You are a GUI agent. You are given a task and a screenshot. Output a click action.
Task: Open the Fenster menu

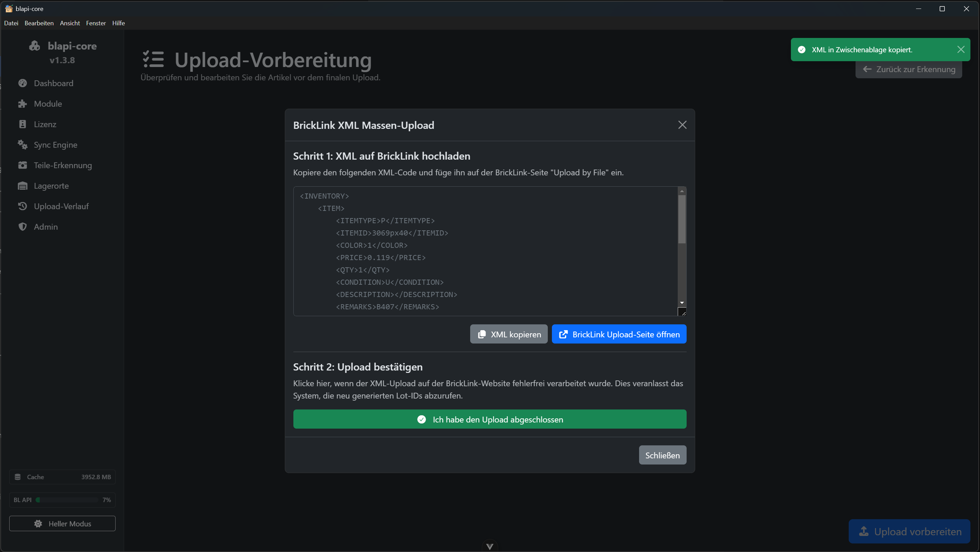click(96, 23)
